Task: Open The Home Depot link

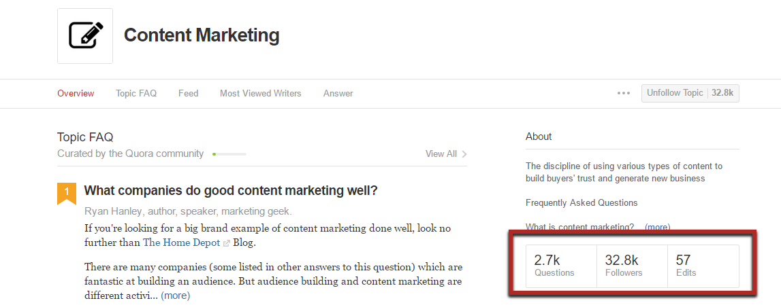Action: pos(182,243)
